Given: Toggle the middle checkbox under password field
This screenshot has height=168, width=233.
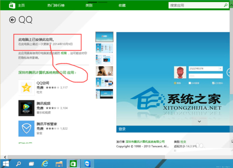Looking at the screenshot, I should coord(190,83).
